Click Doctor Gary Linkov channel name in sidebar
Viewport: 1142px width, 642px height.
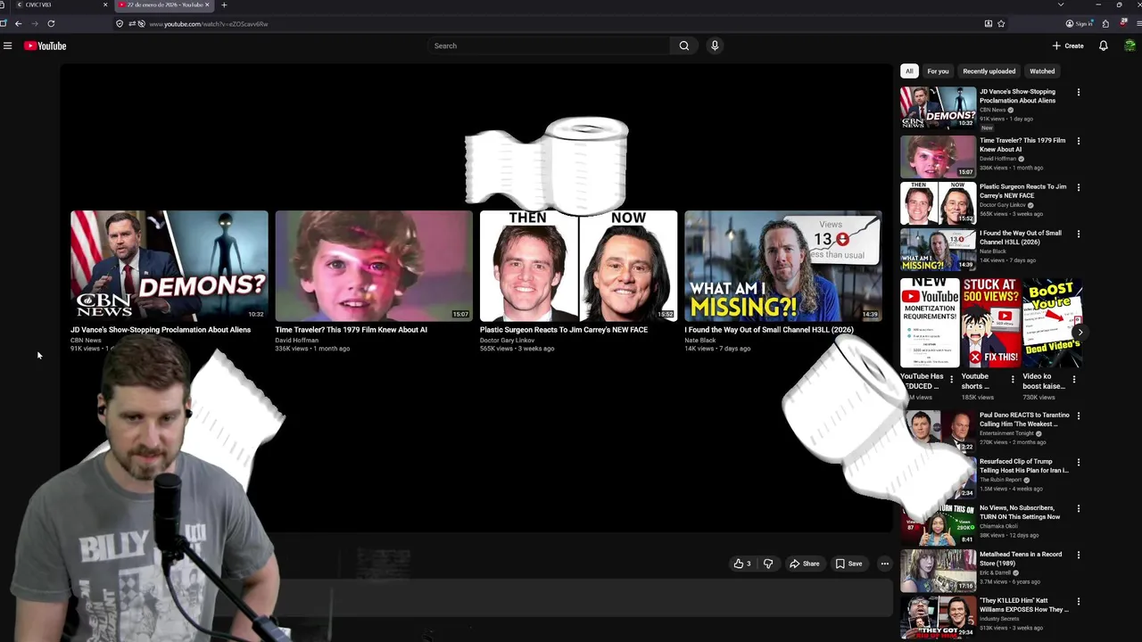point(1003,205)
